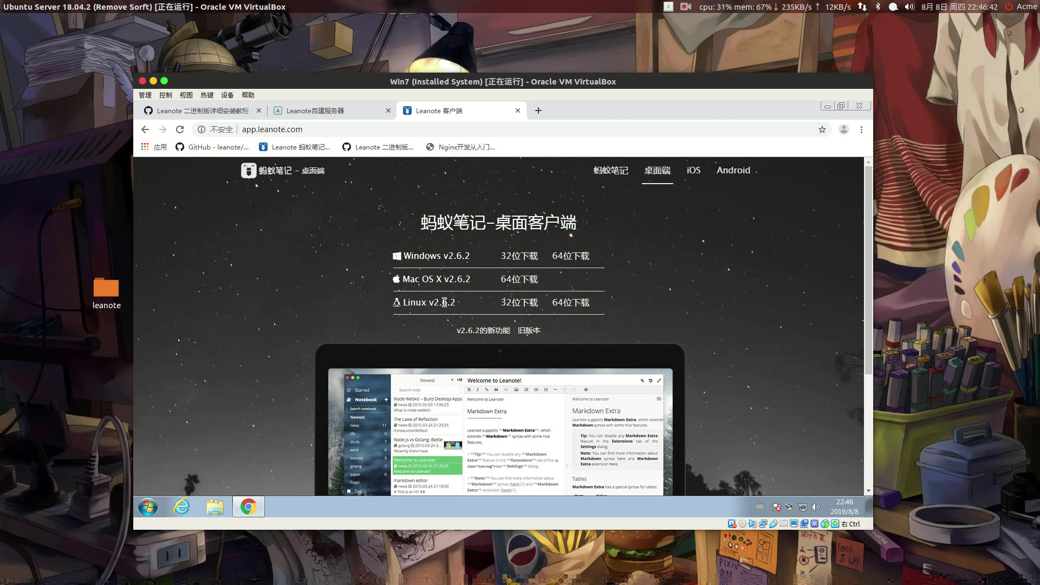Open the 管理 menu in VirtualBox
This screenshot has height=585, width=1040.
click(145, 95)
